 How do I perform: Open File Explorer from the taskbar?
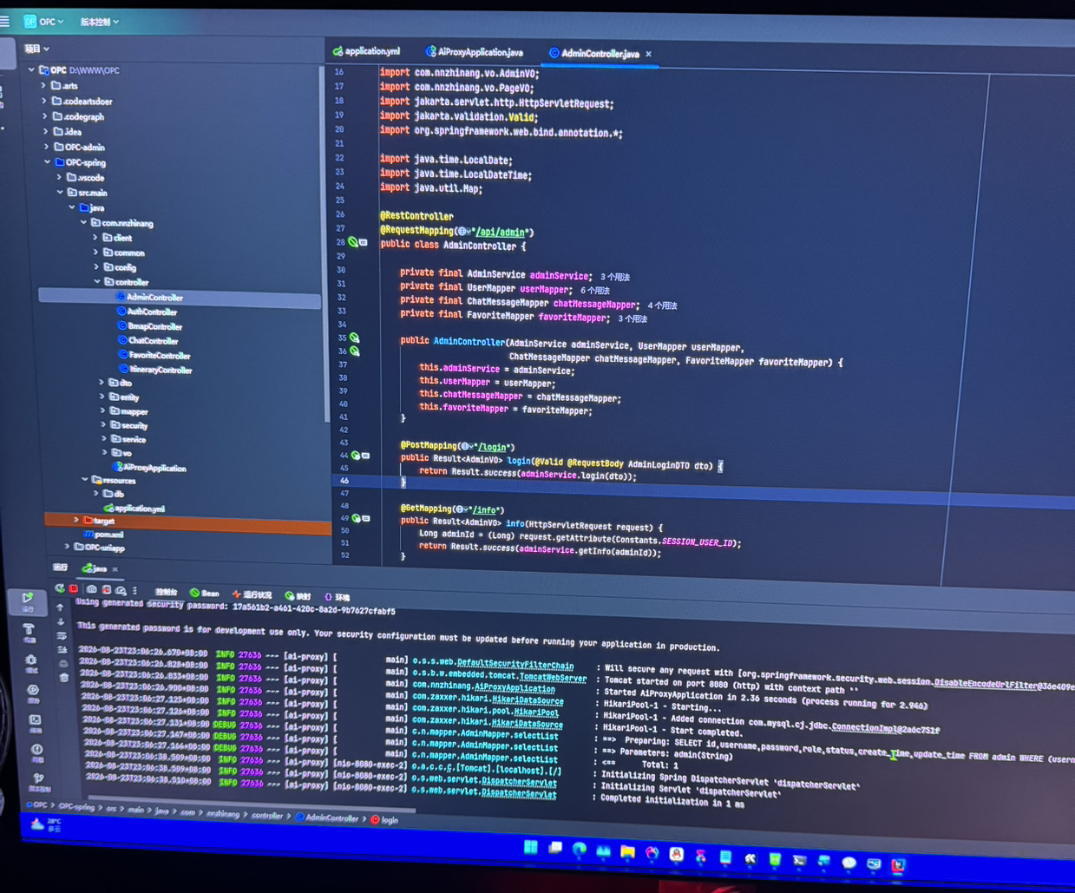627,852
